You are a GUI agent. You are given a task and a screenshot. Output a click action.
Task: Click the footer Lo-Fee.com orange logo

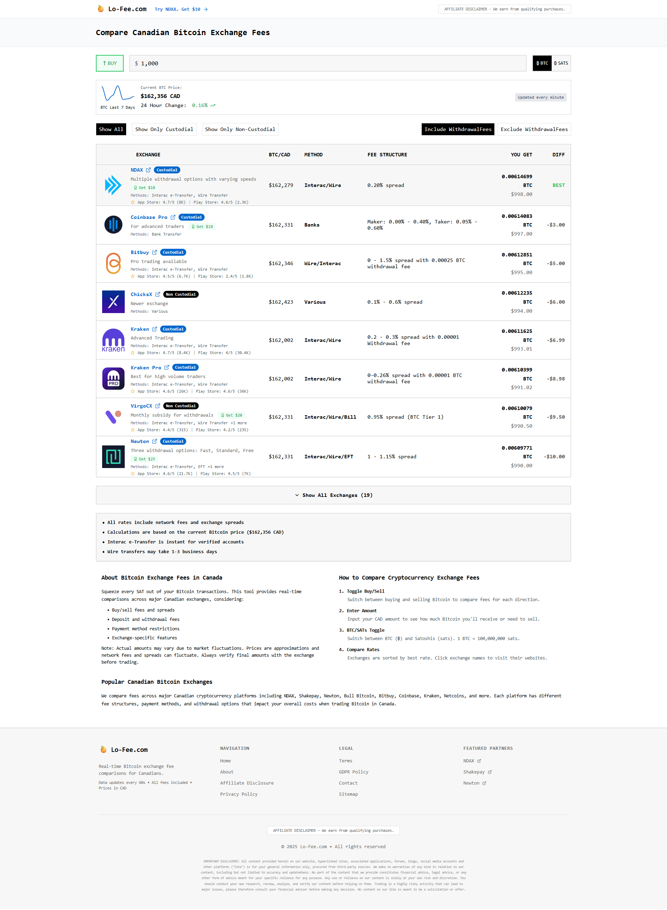tap(104, 750)
